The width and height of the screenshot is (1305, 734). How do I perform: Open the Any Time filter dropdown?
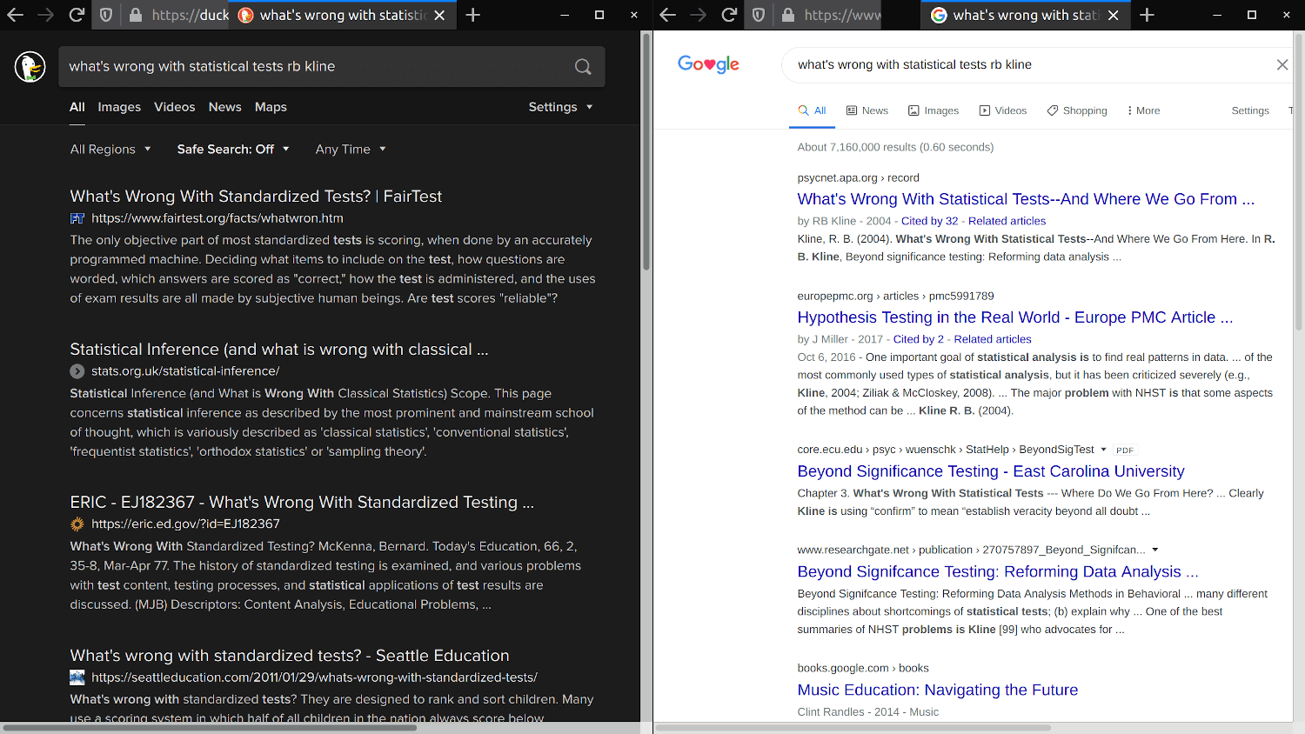tap(351, 149)
